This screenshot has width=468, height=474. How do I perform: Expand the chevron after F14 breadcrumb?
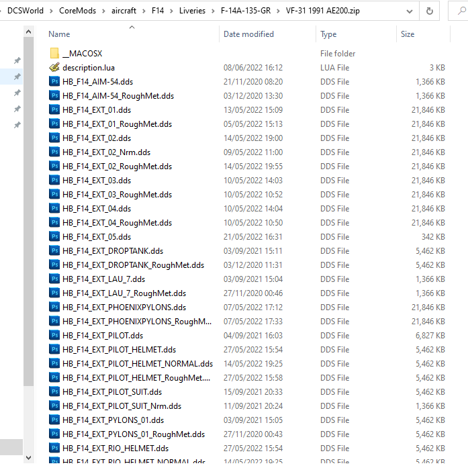click(171, 11)
